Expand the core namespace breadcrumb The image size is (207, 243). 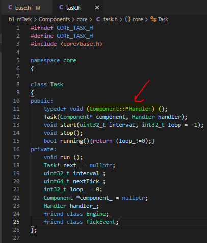138,19
